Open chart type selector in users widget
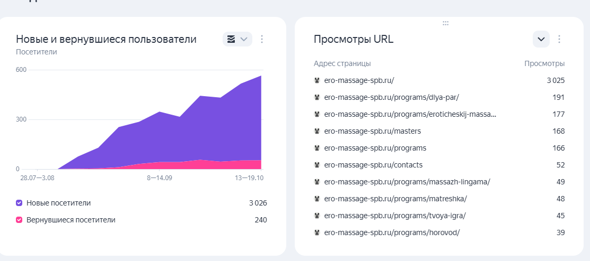This screenshot has width=590, height=261. (237, 39)
